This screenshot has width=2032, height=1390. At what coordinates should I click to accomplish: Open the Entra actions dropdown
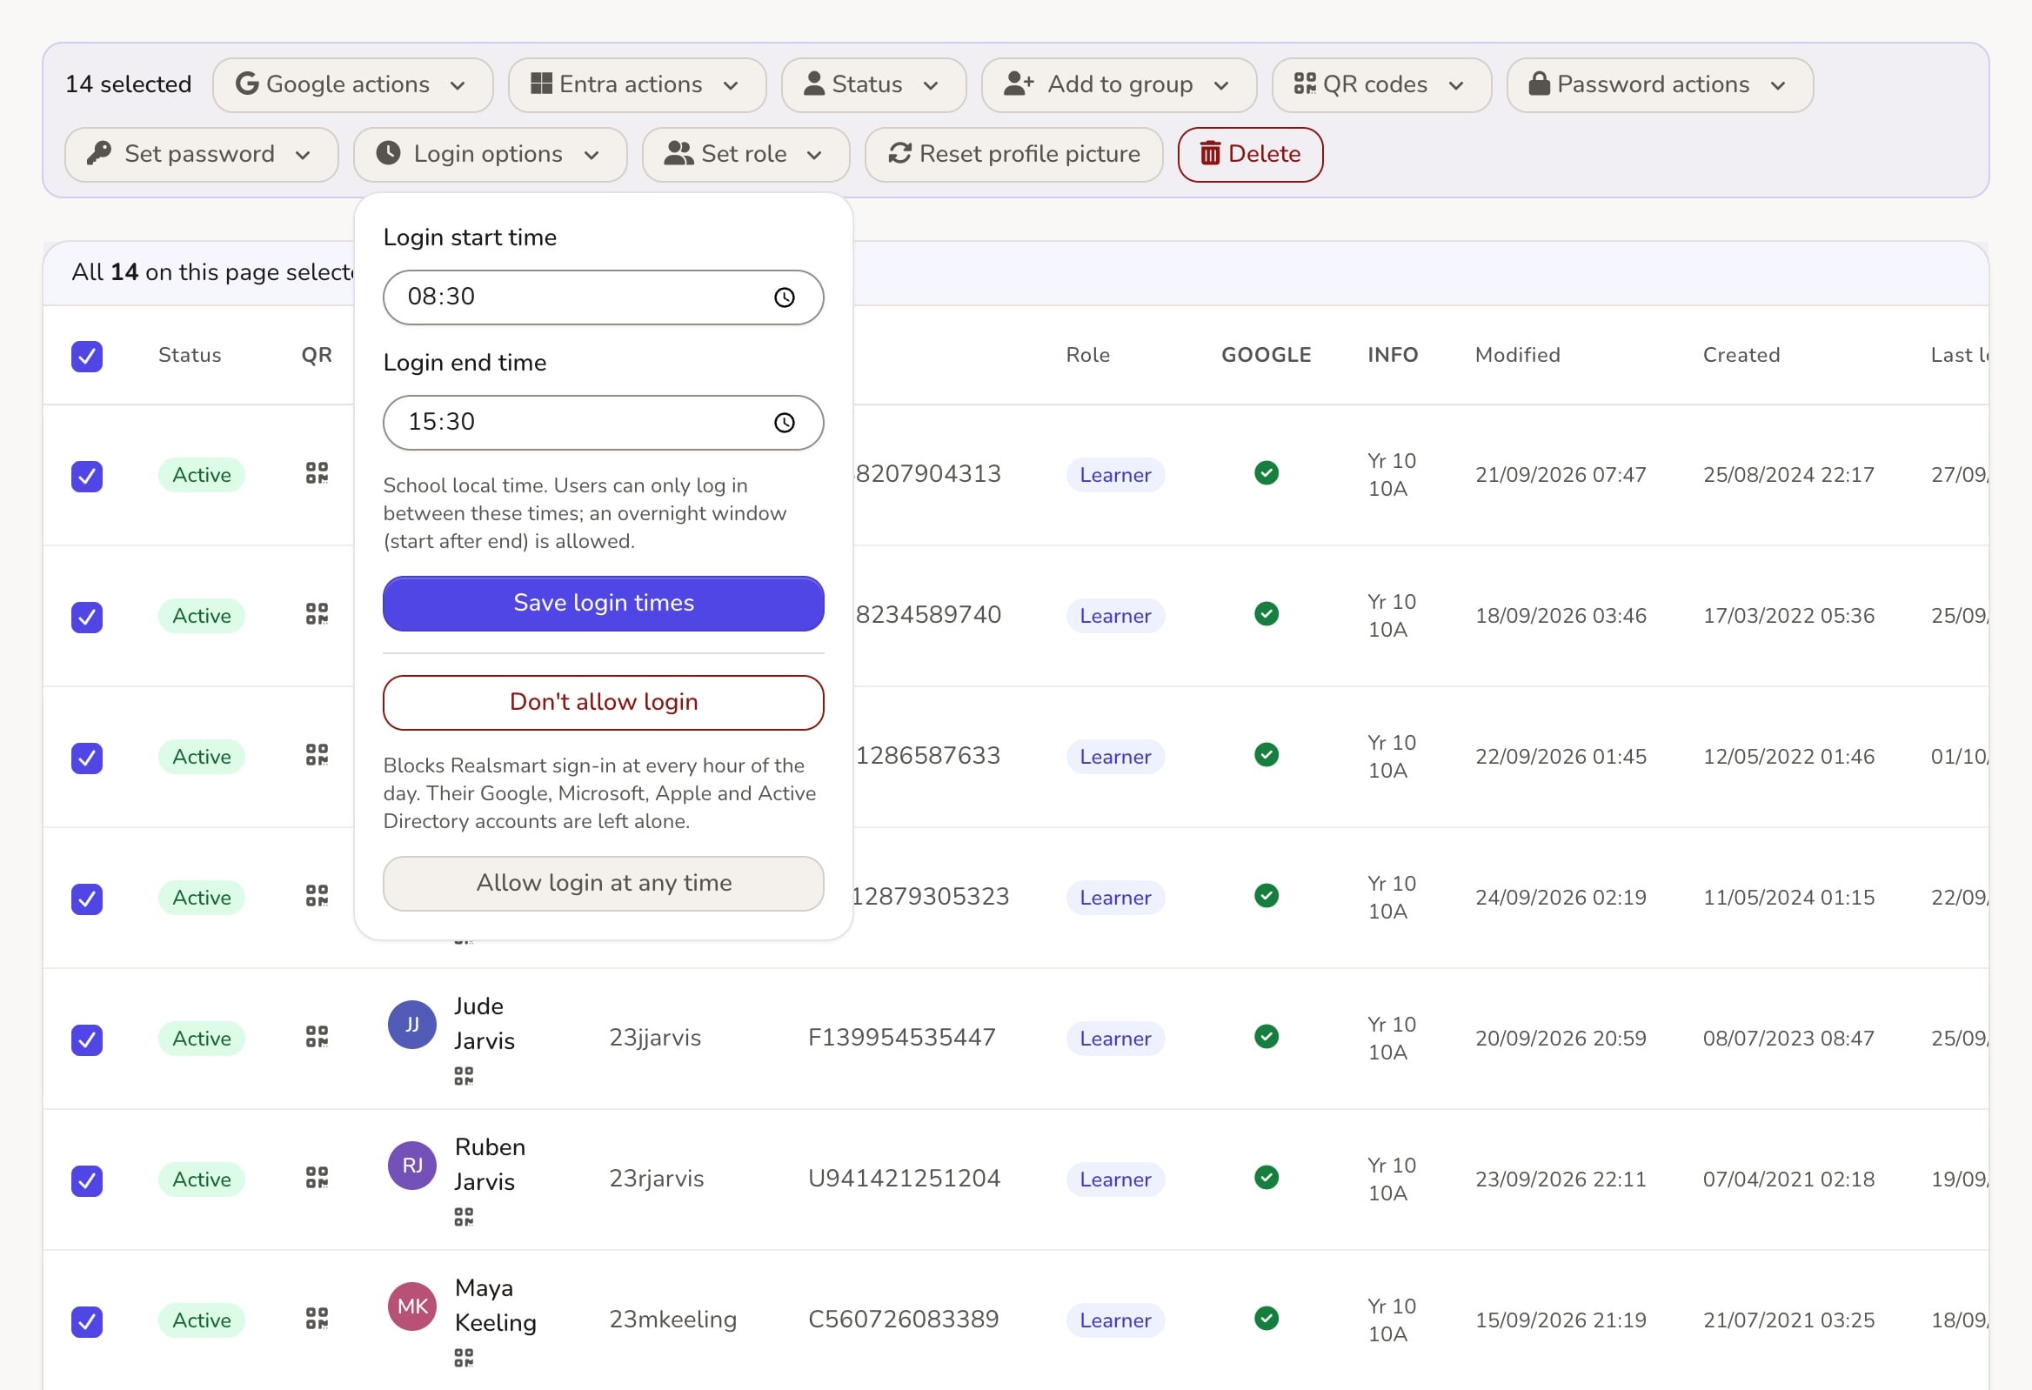point(637,84)
